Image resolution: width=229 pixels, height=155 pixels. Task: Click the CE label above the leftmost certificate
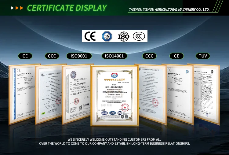point(25,56)
